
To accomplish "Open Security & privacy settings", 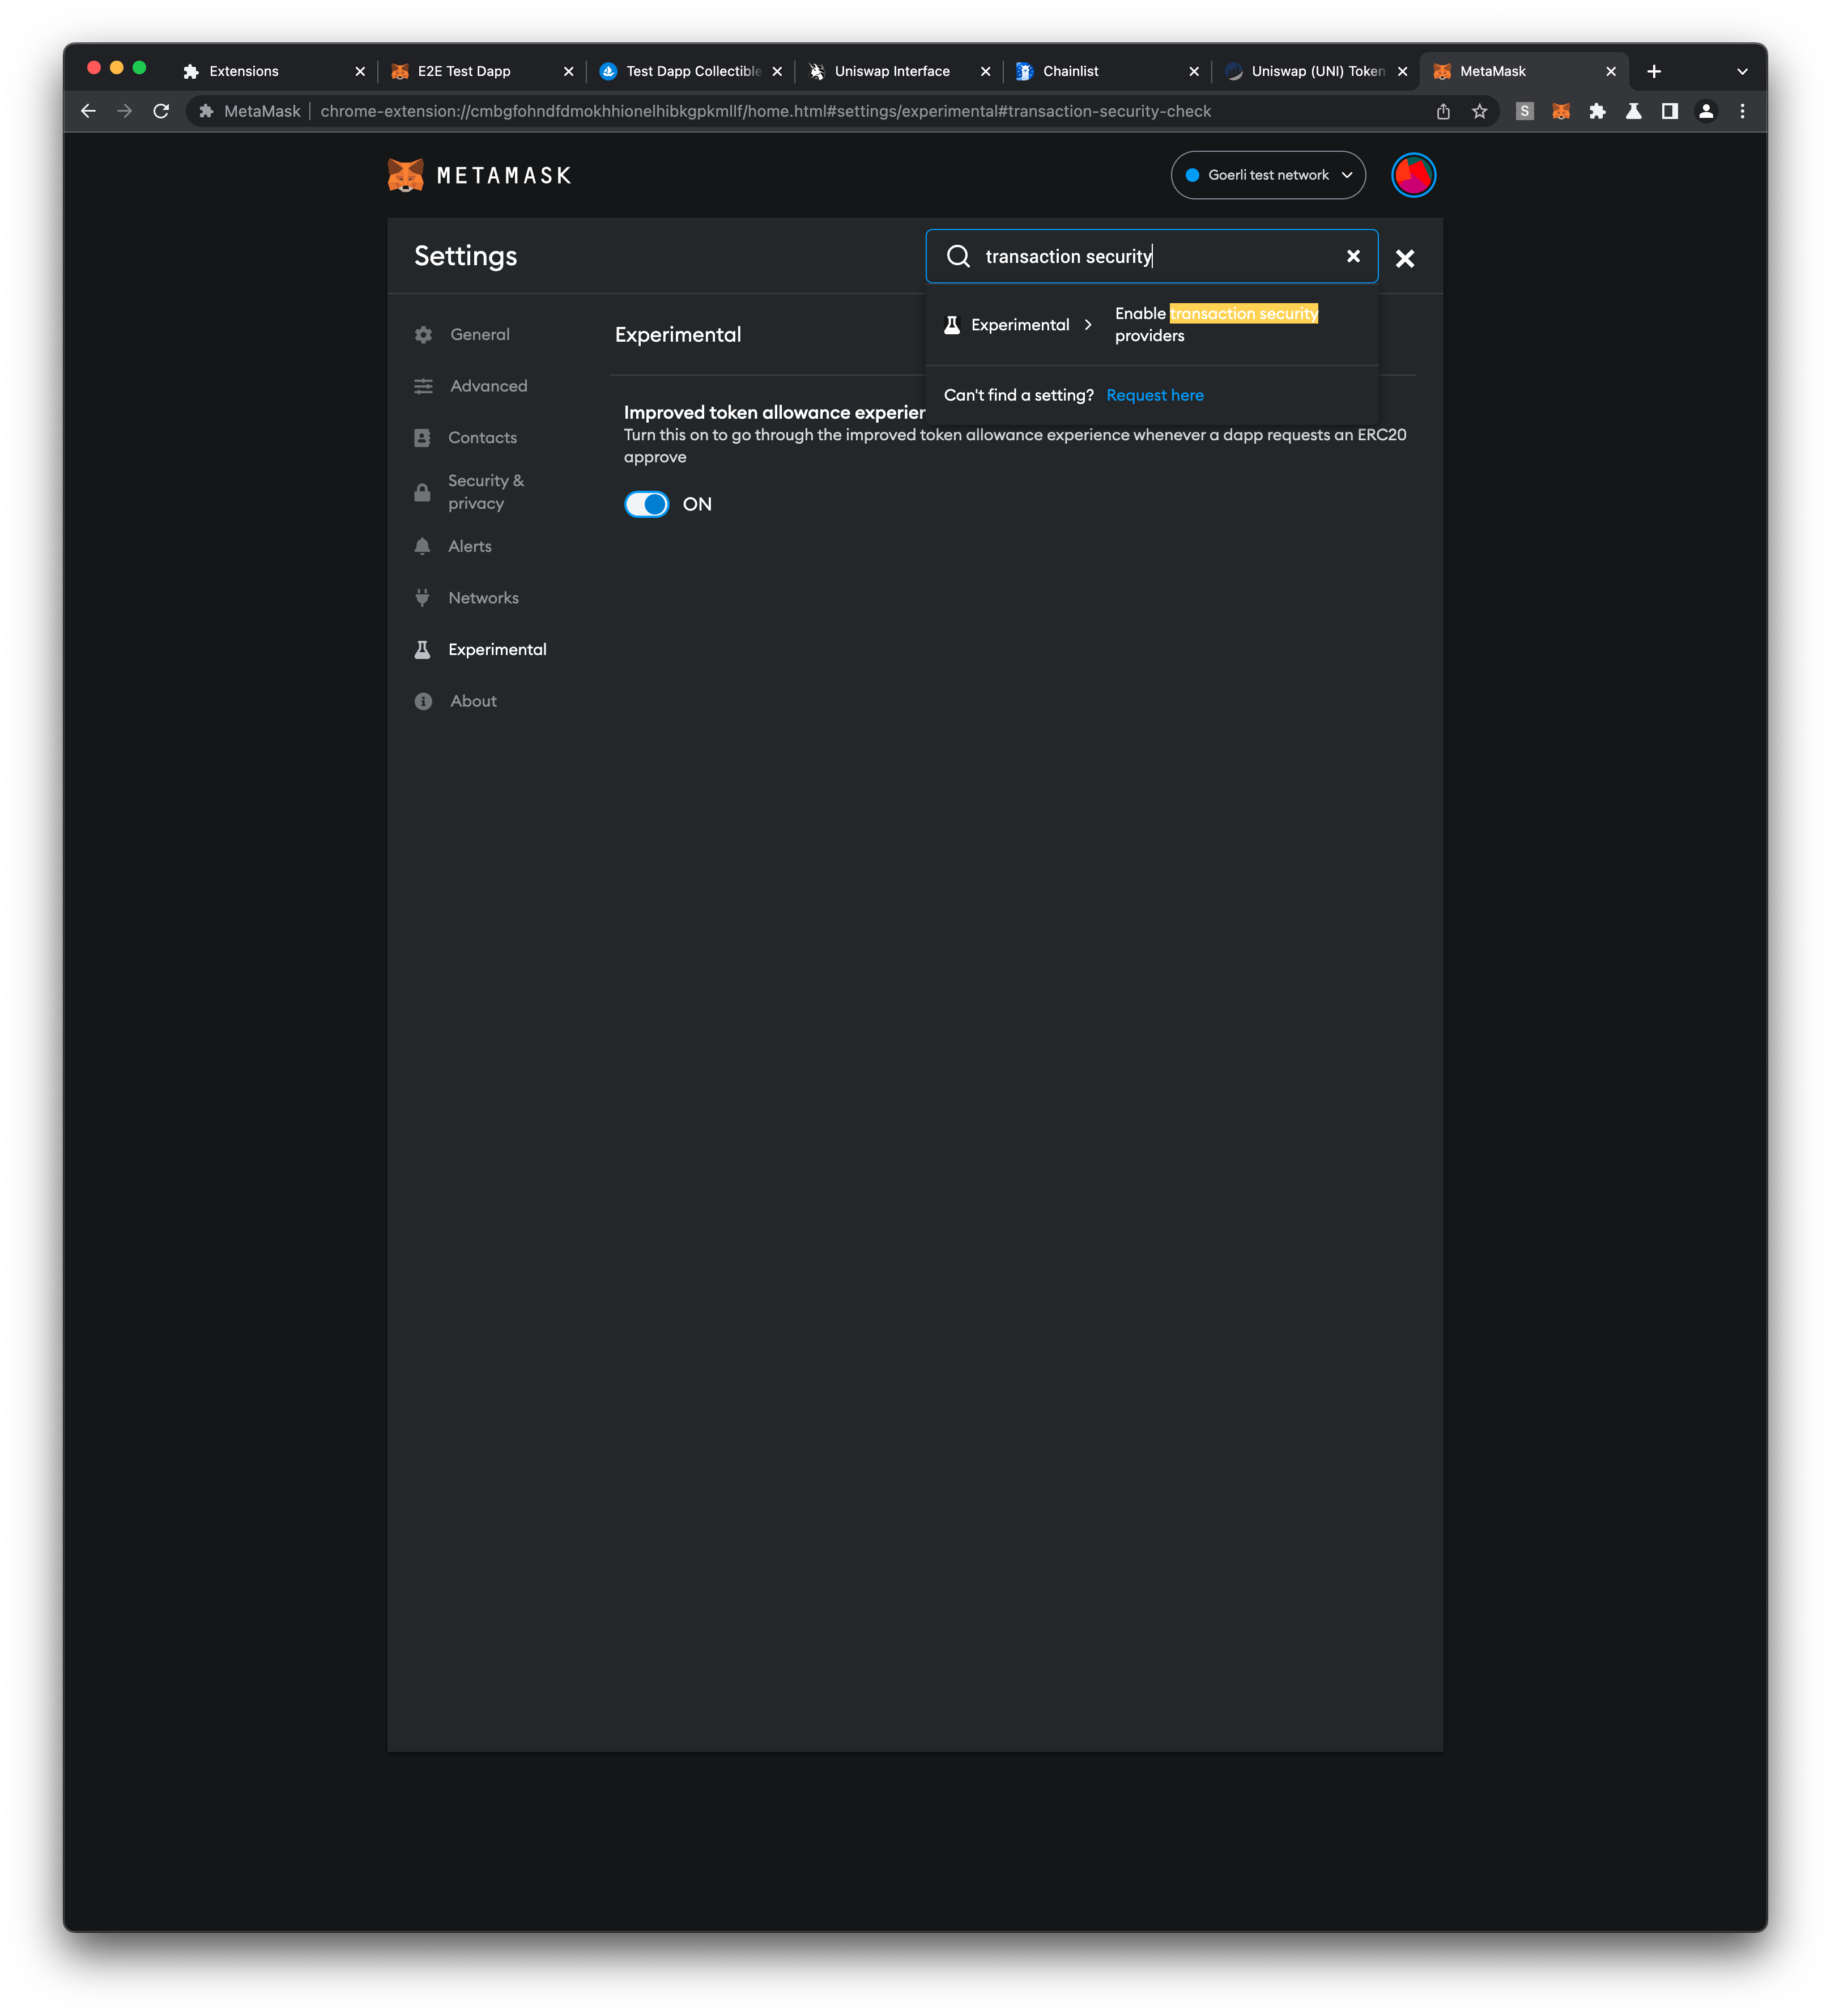I will click(x=485, y=492).
